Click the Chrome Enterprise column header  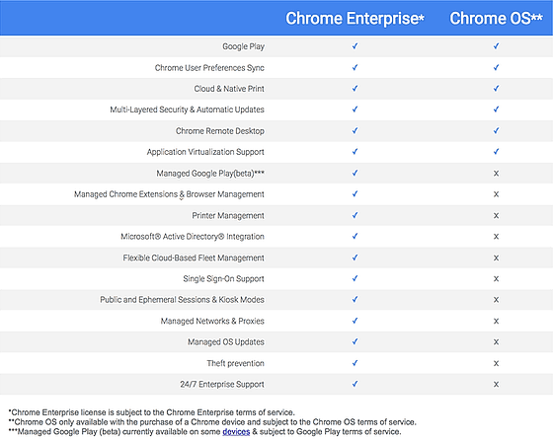coord(355,19)
